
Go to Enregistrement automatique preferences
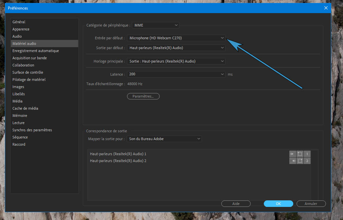tap(36, 51)
